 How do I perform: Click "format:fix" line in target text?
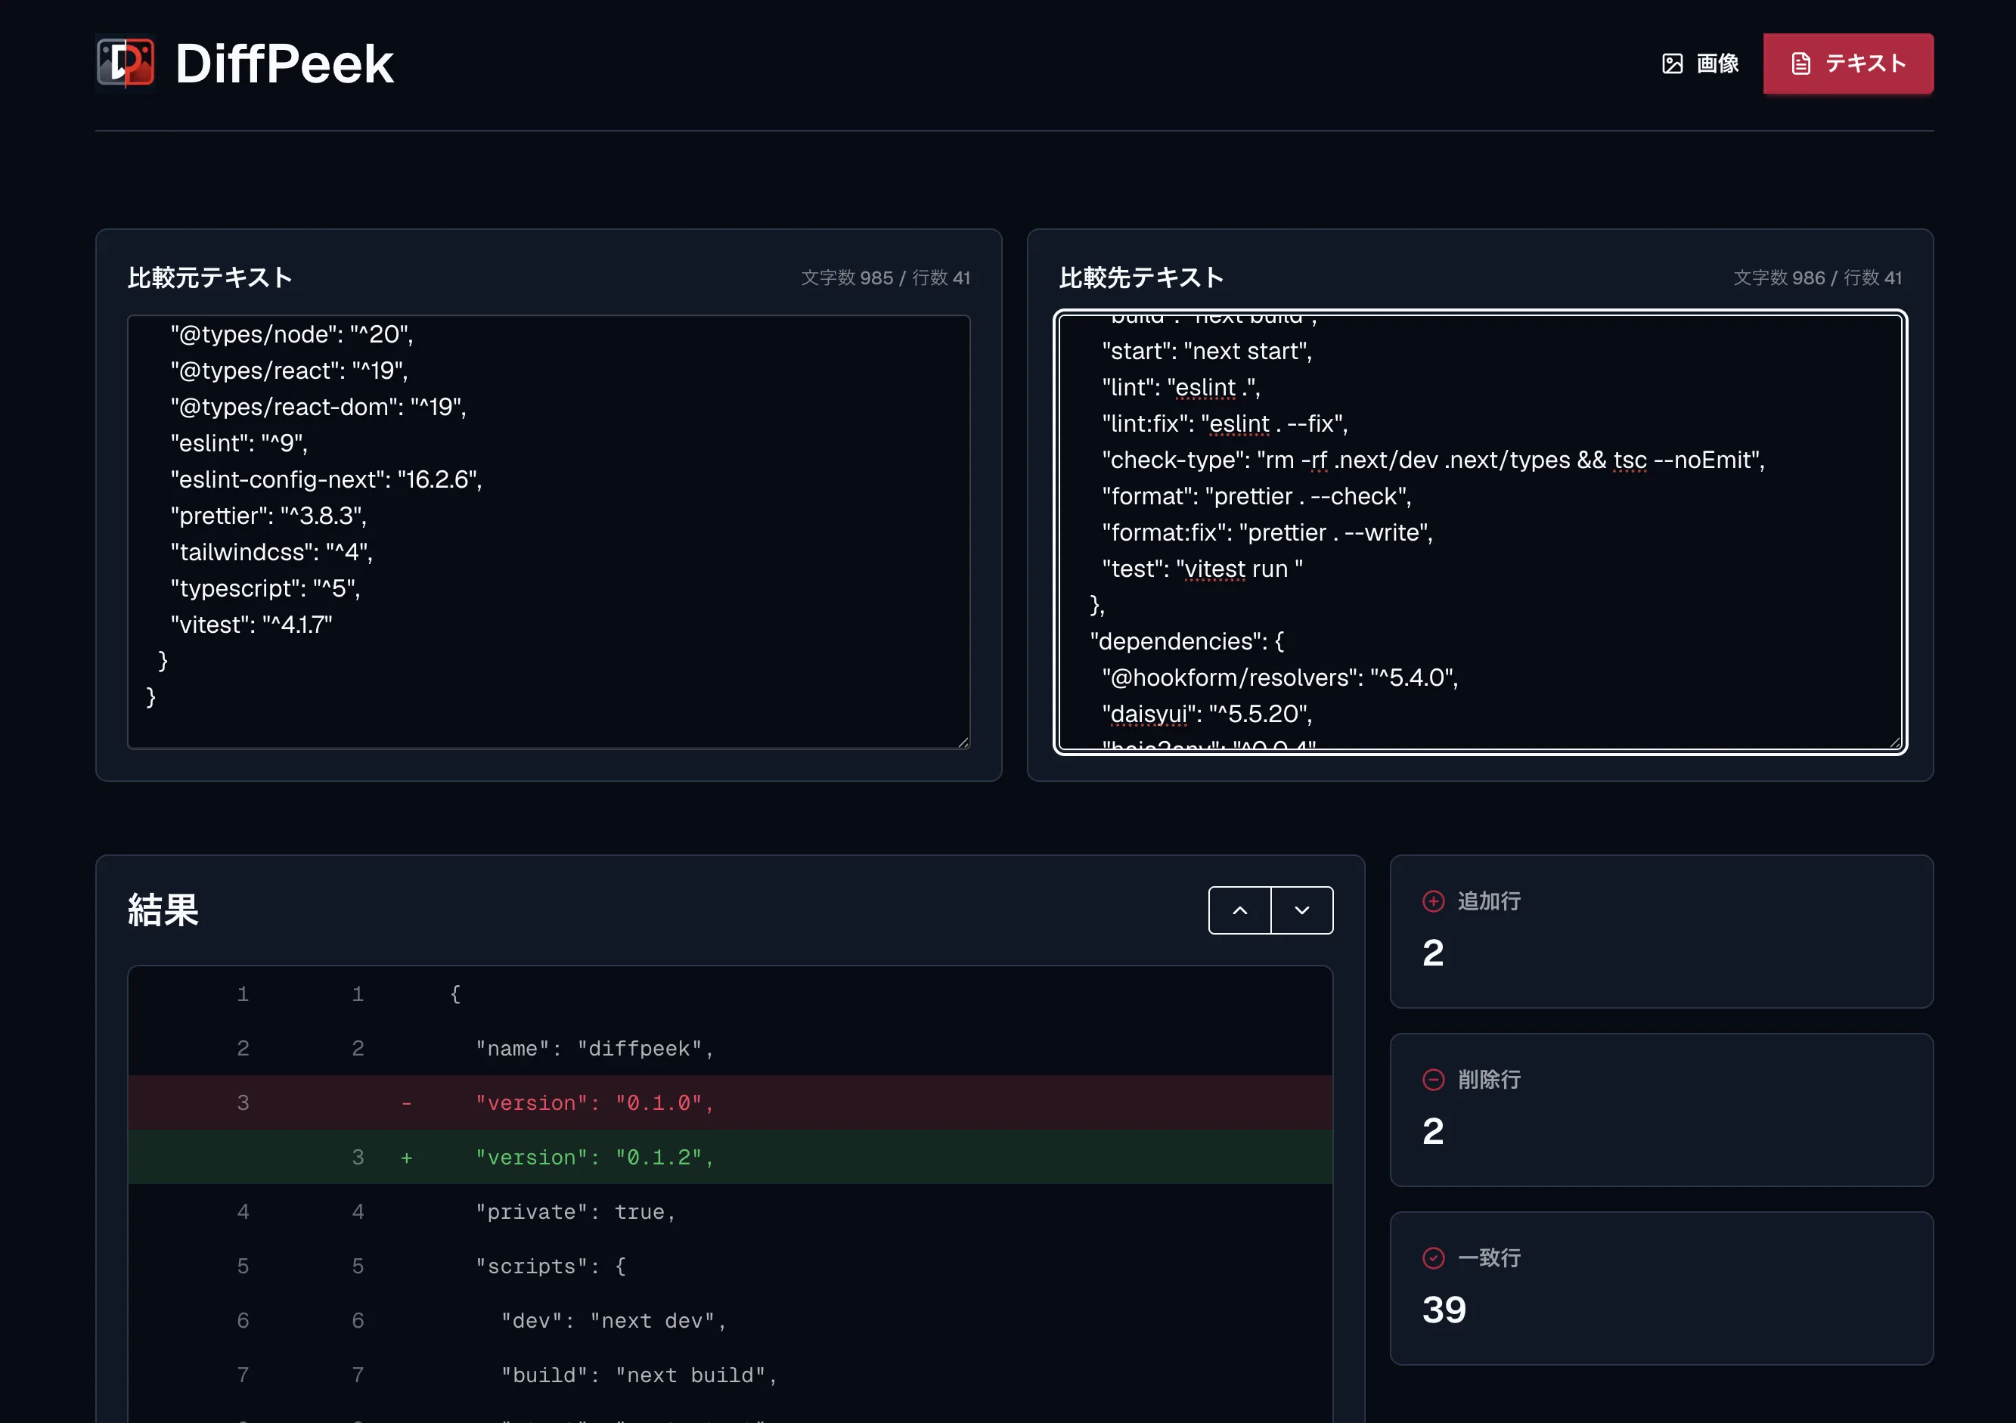(1267, 532)
